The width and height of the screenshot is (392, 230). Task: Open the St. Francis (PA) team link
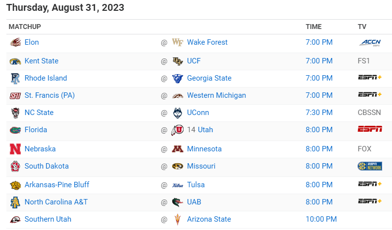coord(50,95)
